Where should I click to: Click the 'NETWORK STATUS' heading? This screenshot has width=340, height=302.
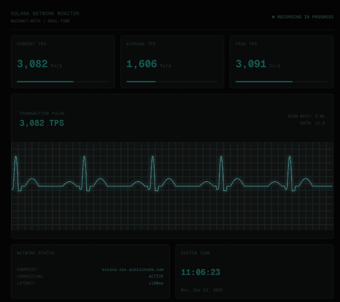36,253
